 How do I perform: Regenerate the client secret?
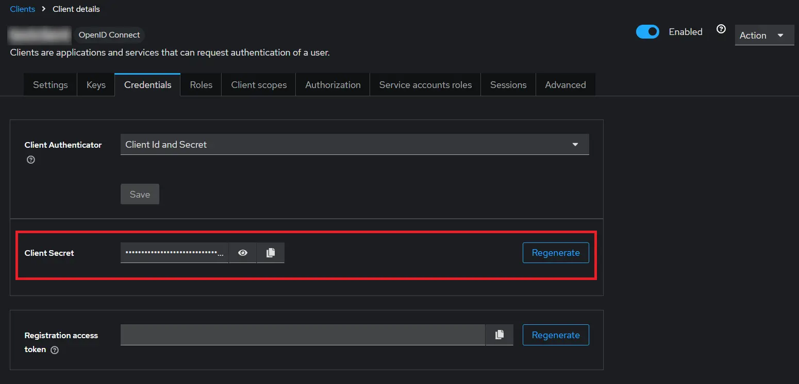(556, 253)
